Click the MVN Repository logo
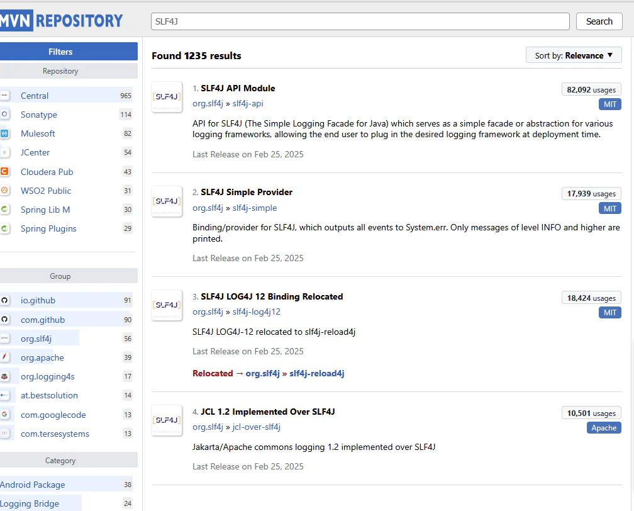Viewport: 634px width, 511px height. pos(61,21)
